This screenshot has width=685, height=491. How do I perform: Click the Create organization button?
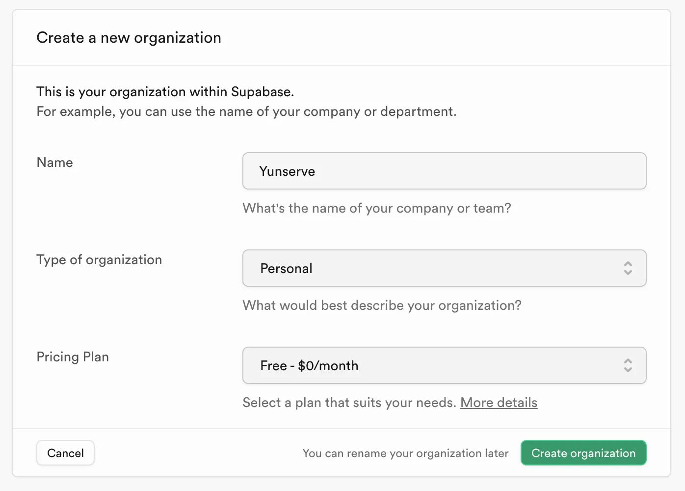583,453
